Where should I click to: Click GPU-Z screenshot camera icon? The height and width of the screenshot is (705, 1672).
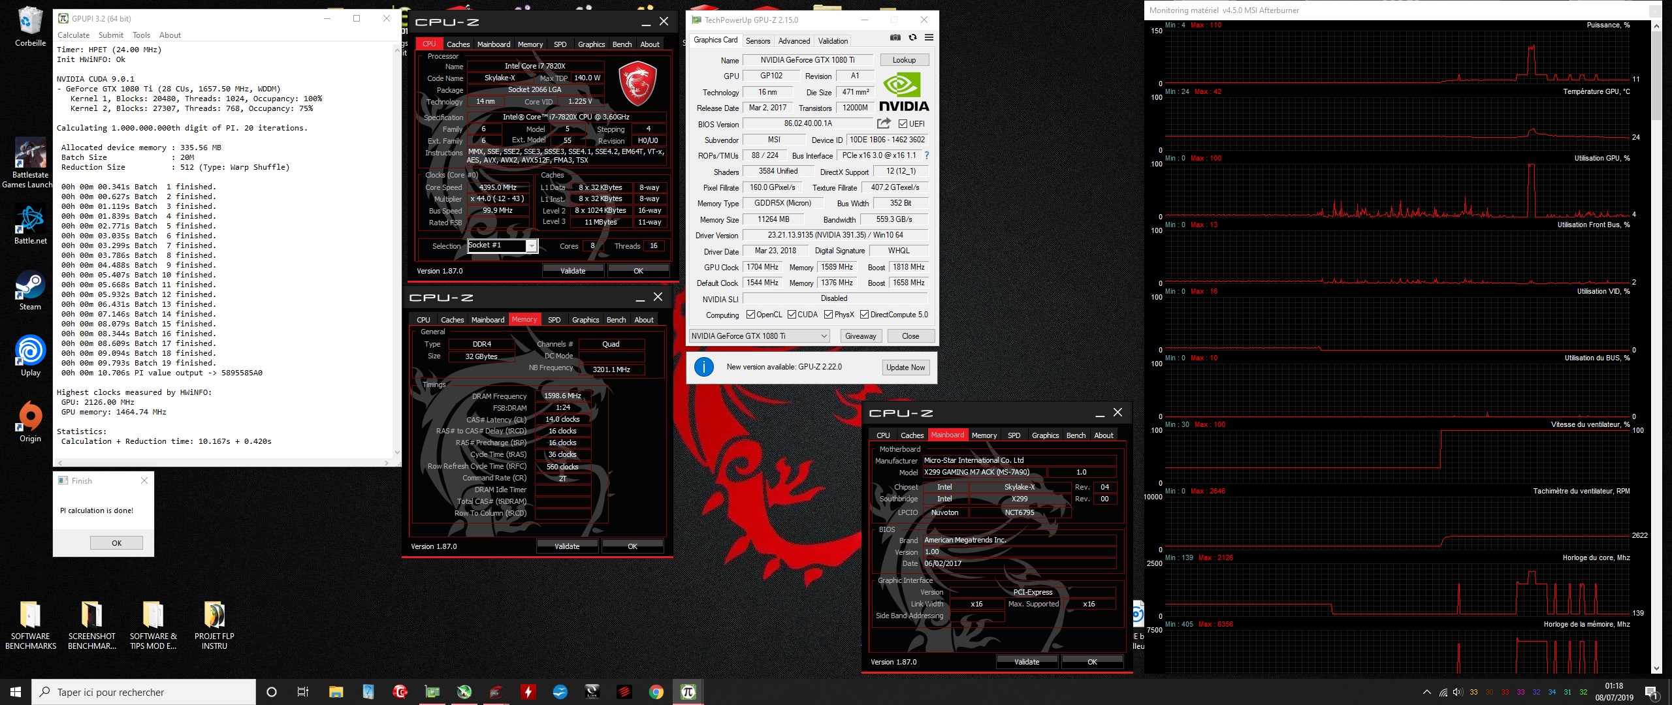point(895,38)
